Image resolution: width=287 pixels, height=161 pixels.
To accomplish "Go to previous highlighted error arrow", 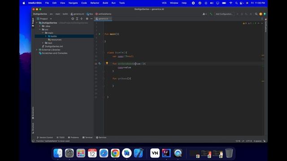I will click(x=258, y=23).
